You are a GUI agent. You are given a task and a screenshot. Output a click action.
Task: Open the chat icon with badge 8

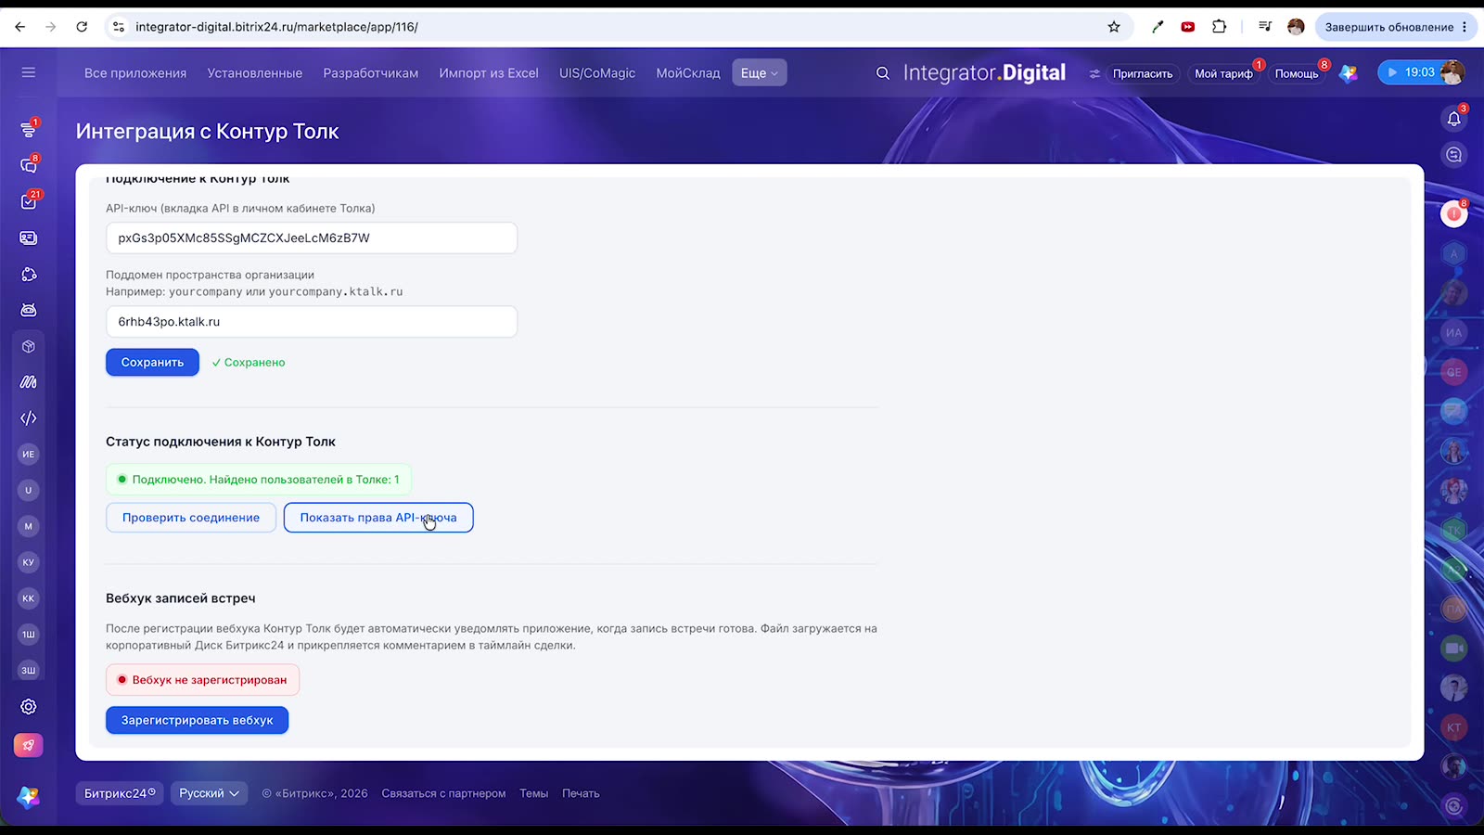(29, 165)
